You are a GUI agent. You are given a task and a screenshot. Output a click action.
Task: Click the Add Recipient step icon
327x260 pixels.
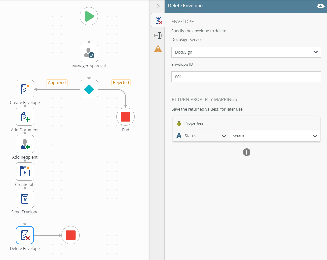click(25, 144)
